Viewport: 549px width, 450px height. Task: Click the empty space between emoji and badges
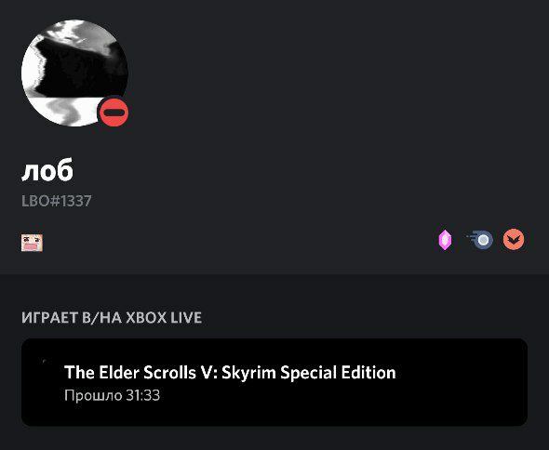click(240, 242)
